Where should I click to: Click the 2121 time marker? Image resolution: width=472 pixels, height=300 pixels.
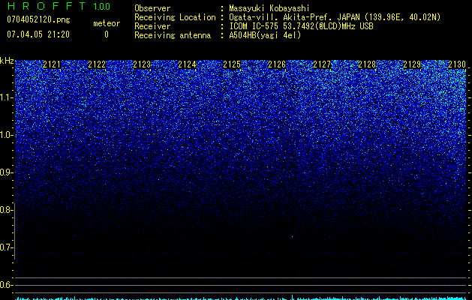[x=52, y=64]
